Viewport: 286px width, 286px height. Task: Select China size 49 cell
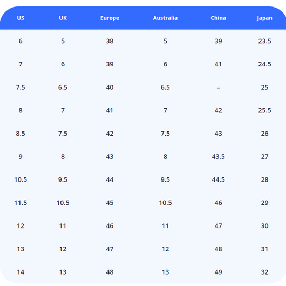click(x=219, y=272)
